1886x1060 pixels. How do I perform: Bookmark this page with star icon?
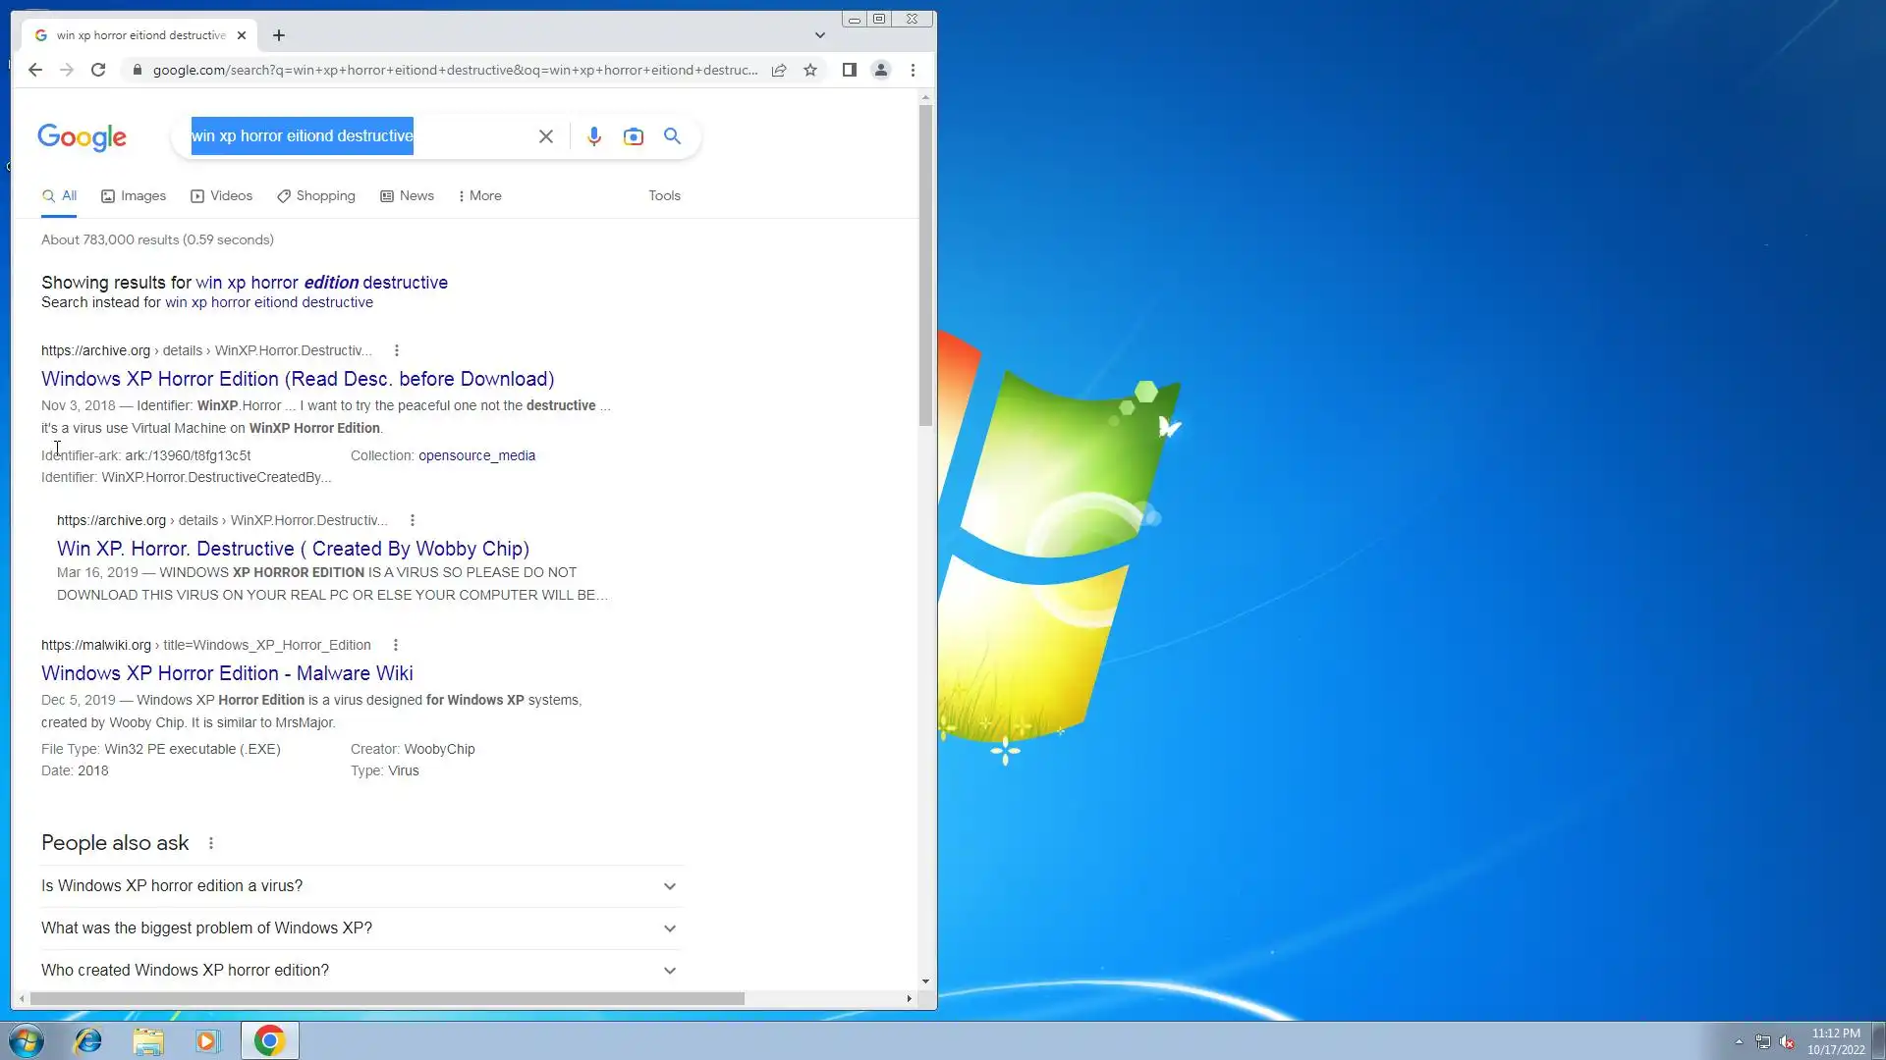[810, 70]
